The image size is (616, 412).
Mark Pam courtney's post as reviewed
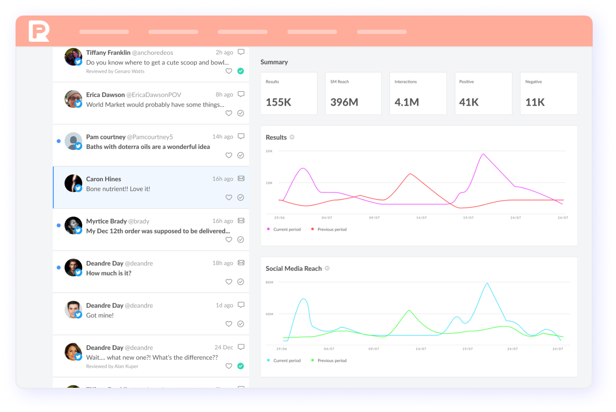(241, 156)
